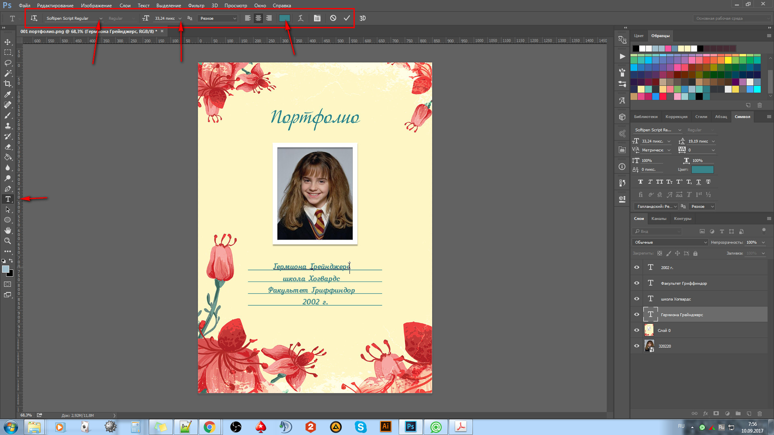The height and width of the screenshot is (435, 774).
Task: Select the Magic Wand tool
Action: pyautogui.click(x=8, y=73)
